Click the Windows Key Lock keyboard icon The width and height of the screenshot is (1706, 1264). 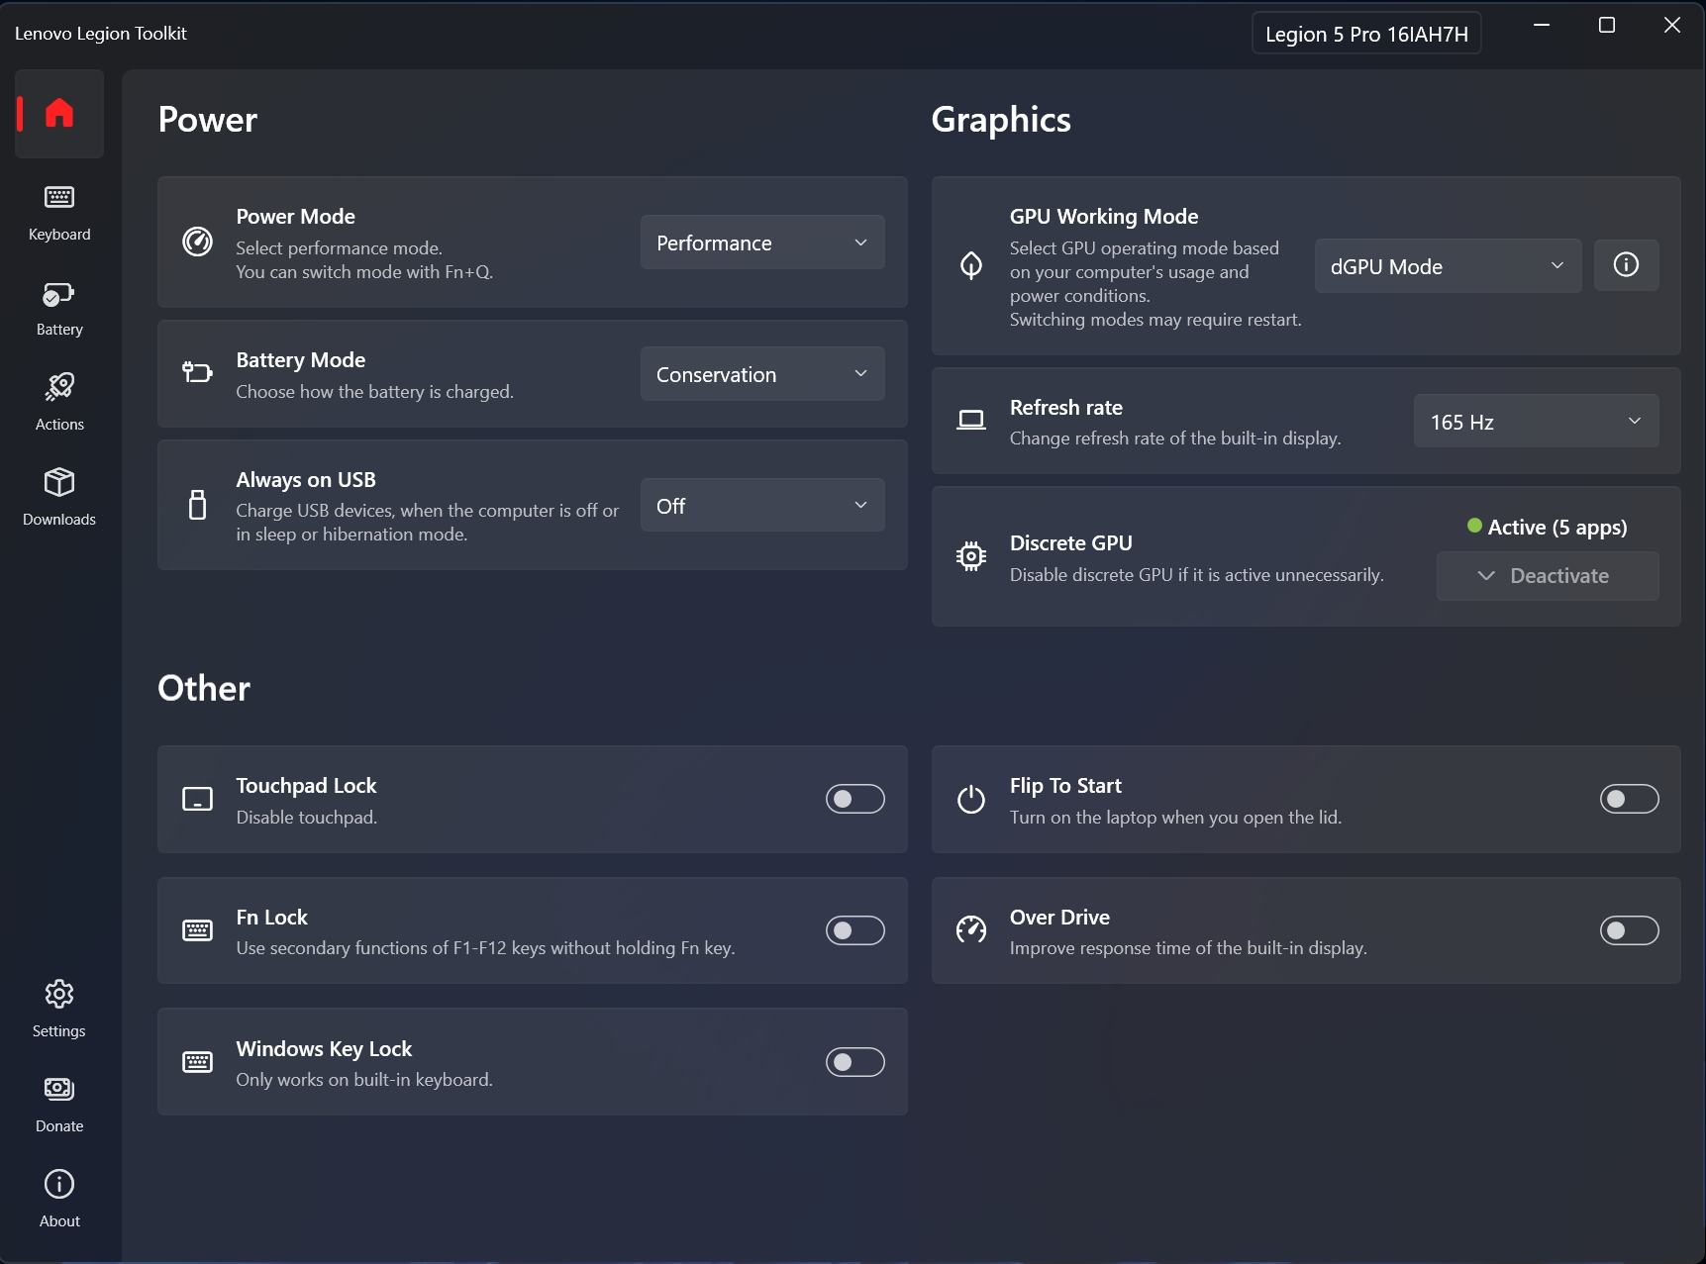pyautogui.click(x=197, y=1062)
